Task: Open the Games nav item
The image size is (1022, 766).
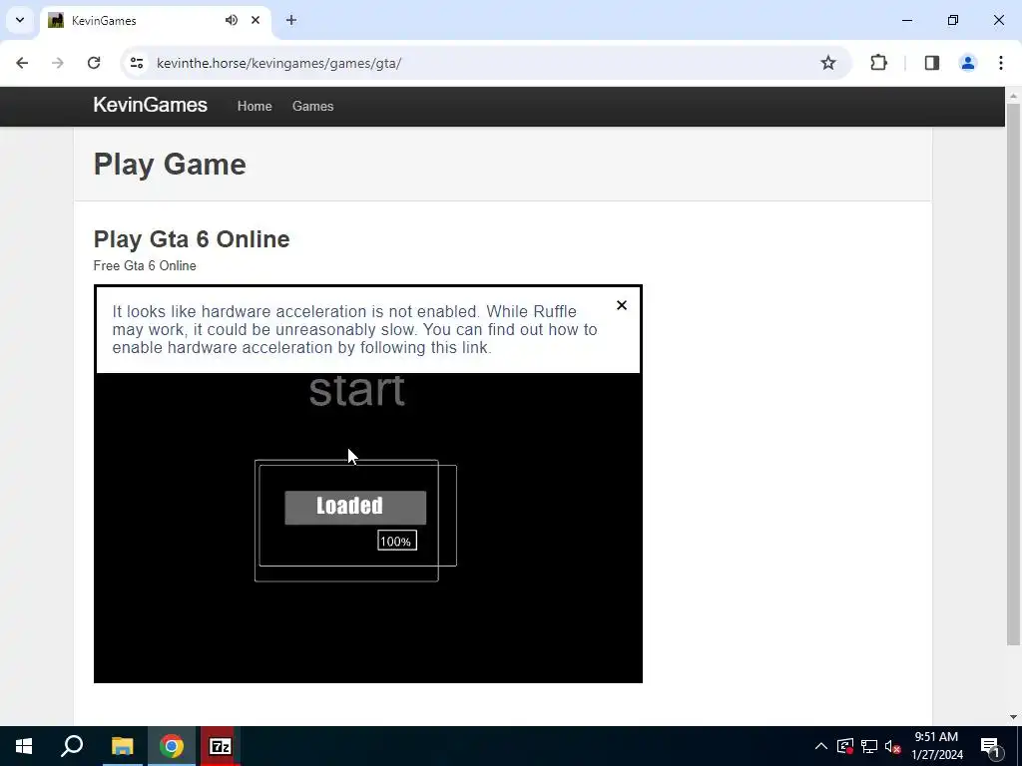Action: (x=312, y=106)
